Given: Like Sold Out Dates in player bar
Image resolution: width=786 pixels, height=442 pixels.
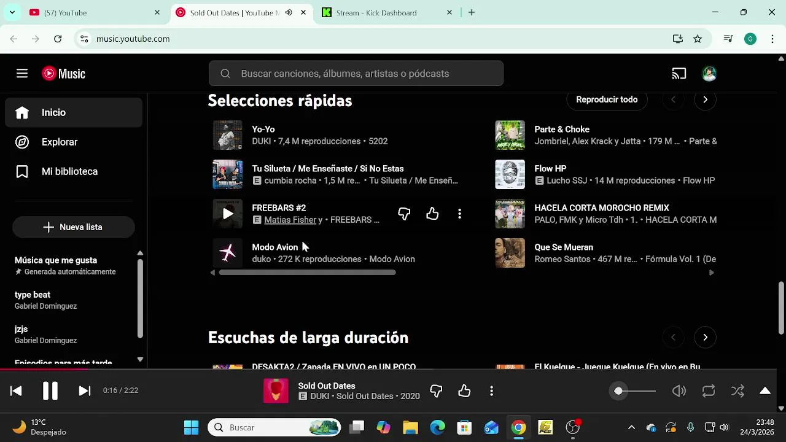Looking at the screenshot, I should tap(464, 390).
